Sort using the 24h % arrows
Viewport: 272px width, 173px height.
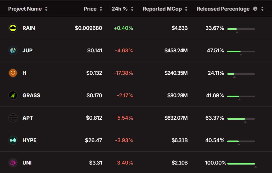click(132, 9)
